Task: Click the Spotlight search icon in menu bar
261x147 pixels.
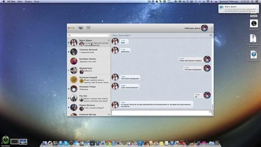Action: [x=252, y=1]
